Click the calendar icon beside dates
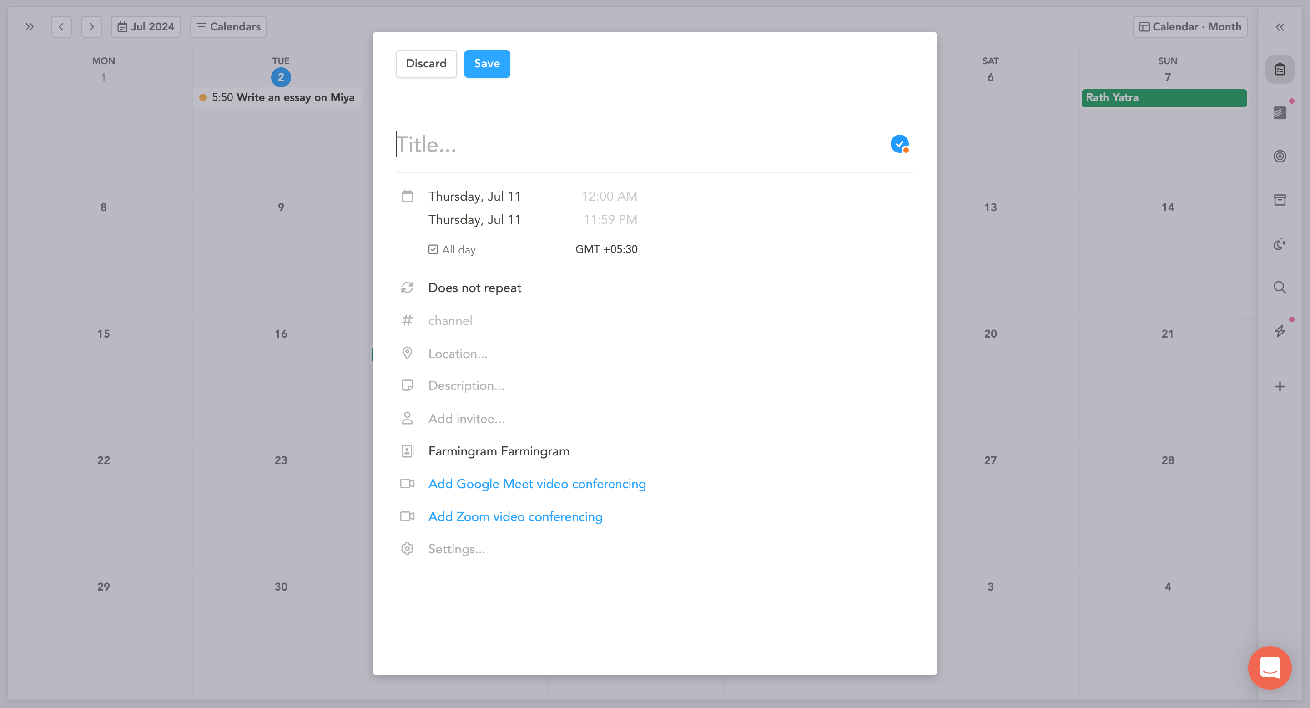 click(x=408, y=196)
